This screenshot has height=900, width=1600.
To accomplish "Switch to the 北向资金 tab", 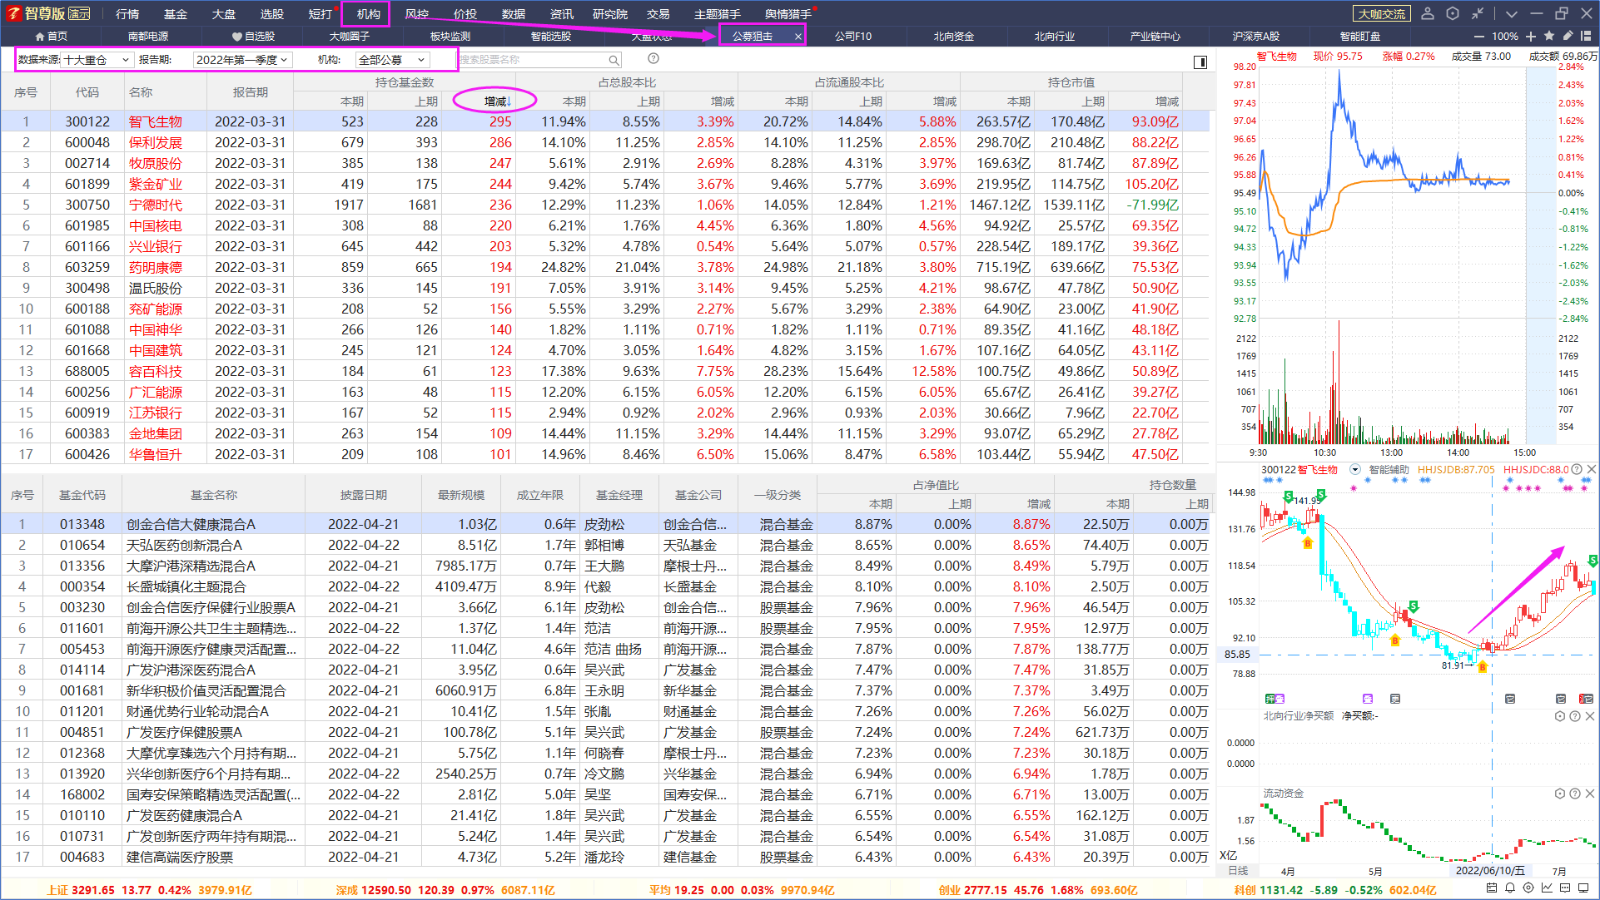I will pyautogui.click(x=954, y=37).
